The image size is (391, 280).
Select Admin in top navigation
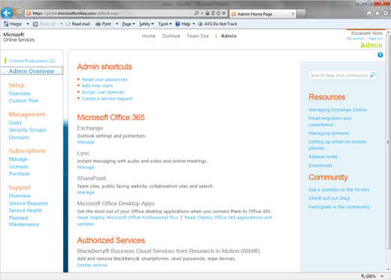tap(229, 36)
